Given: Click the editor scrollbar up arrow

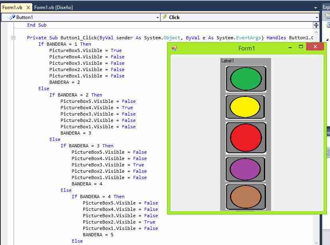Looking at the screenshot, I should point(316,32).
